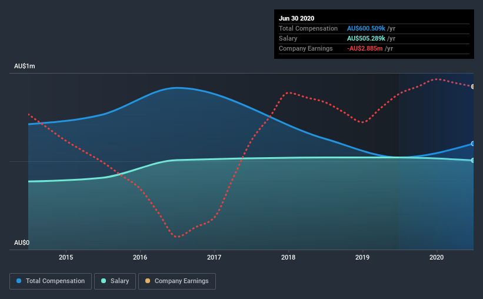Click the teal Salary legend dot
Image resolution: width=483 pixels, height=299 pixels.
pyautogui.click(x=104, y=281)
